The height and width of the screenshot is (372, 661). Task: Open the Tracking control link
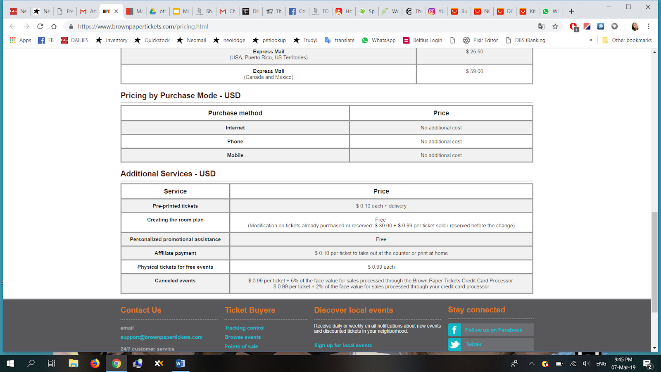tap(245, 328)
